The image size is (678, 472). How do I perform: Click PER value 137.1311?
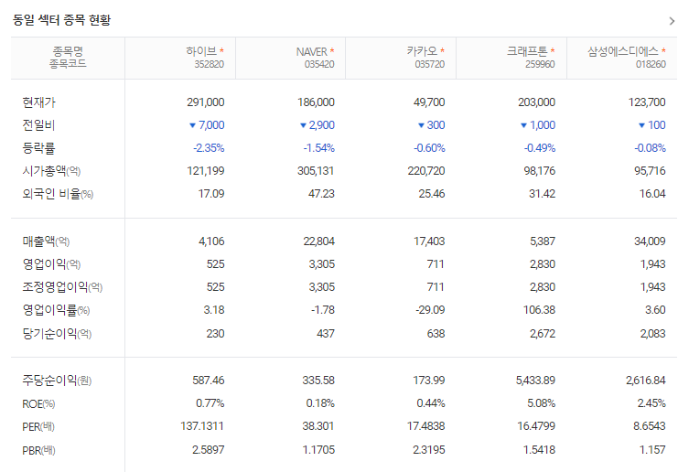click(202, 426)
